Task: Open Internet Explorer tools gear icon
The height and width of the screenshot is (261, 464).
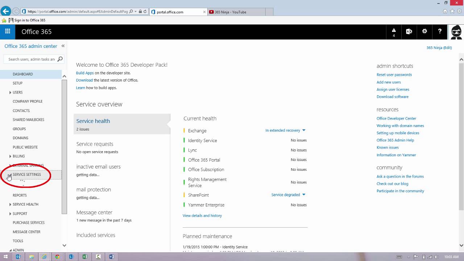Action: click(459, 11)
